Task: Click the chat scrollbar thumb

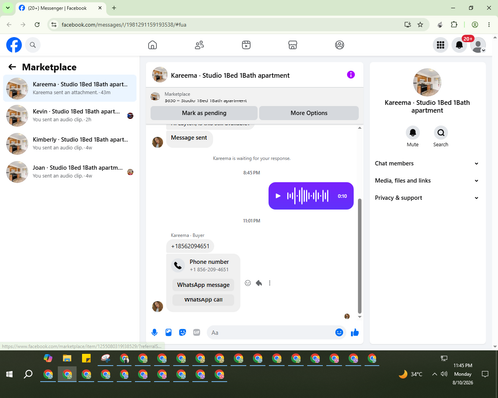Action: (359, 256)
